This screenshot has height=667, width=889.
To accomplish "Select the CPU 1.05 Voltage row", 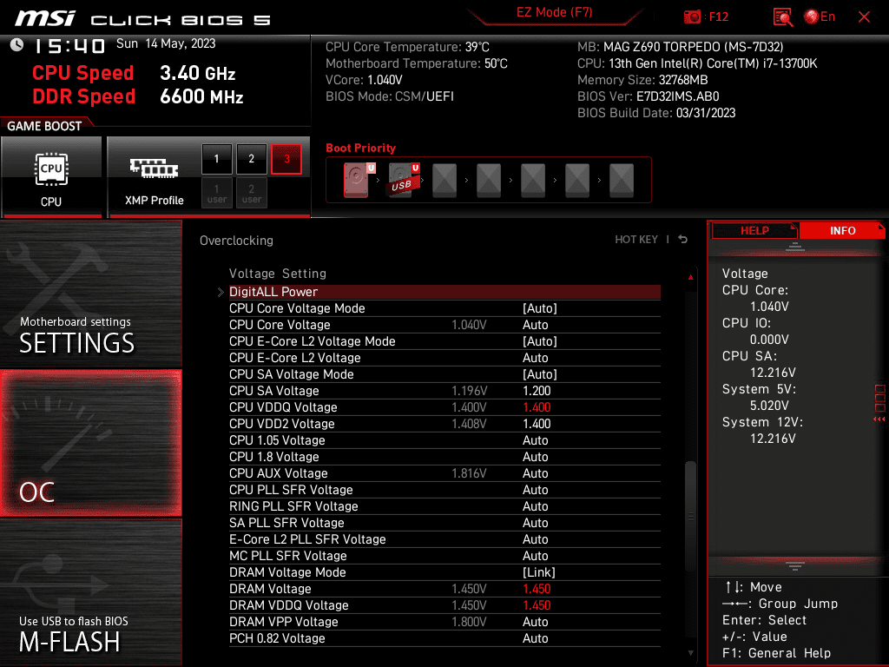I will 444,440.
